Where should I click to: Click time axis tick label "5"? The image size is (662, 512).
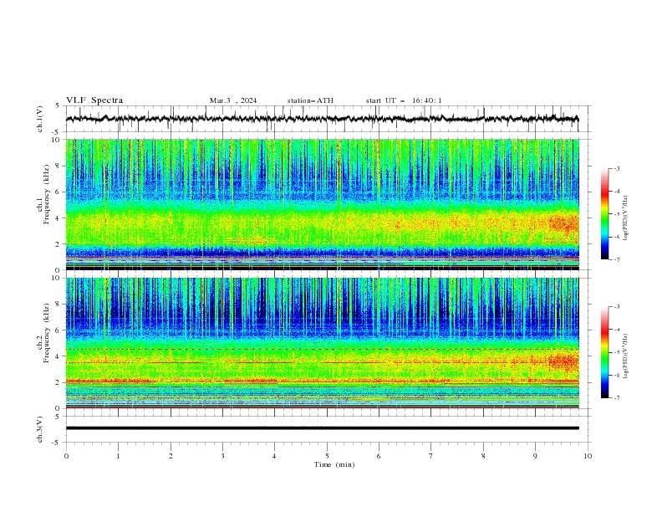click(327, 456)
